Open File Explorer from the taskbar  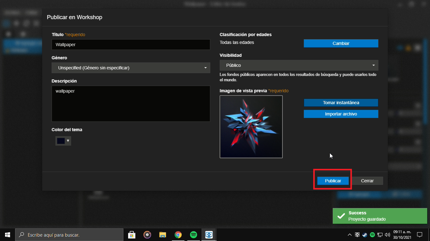click(162, 235)
